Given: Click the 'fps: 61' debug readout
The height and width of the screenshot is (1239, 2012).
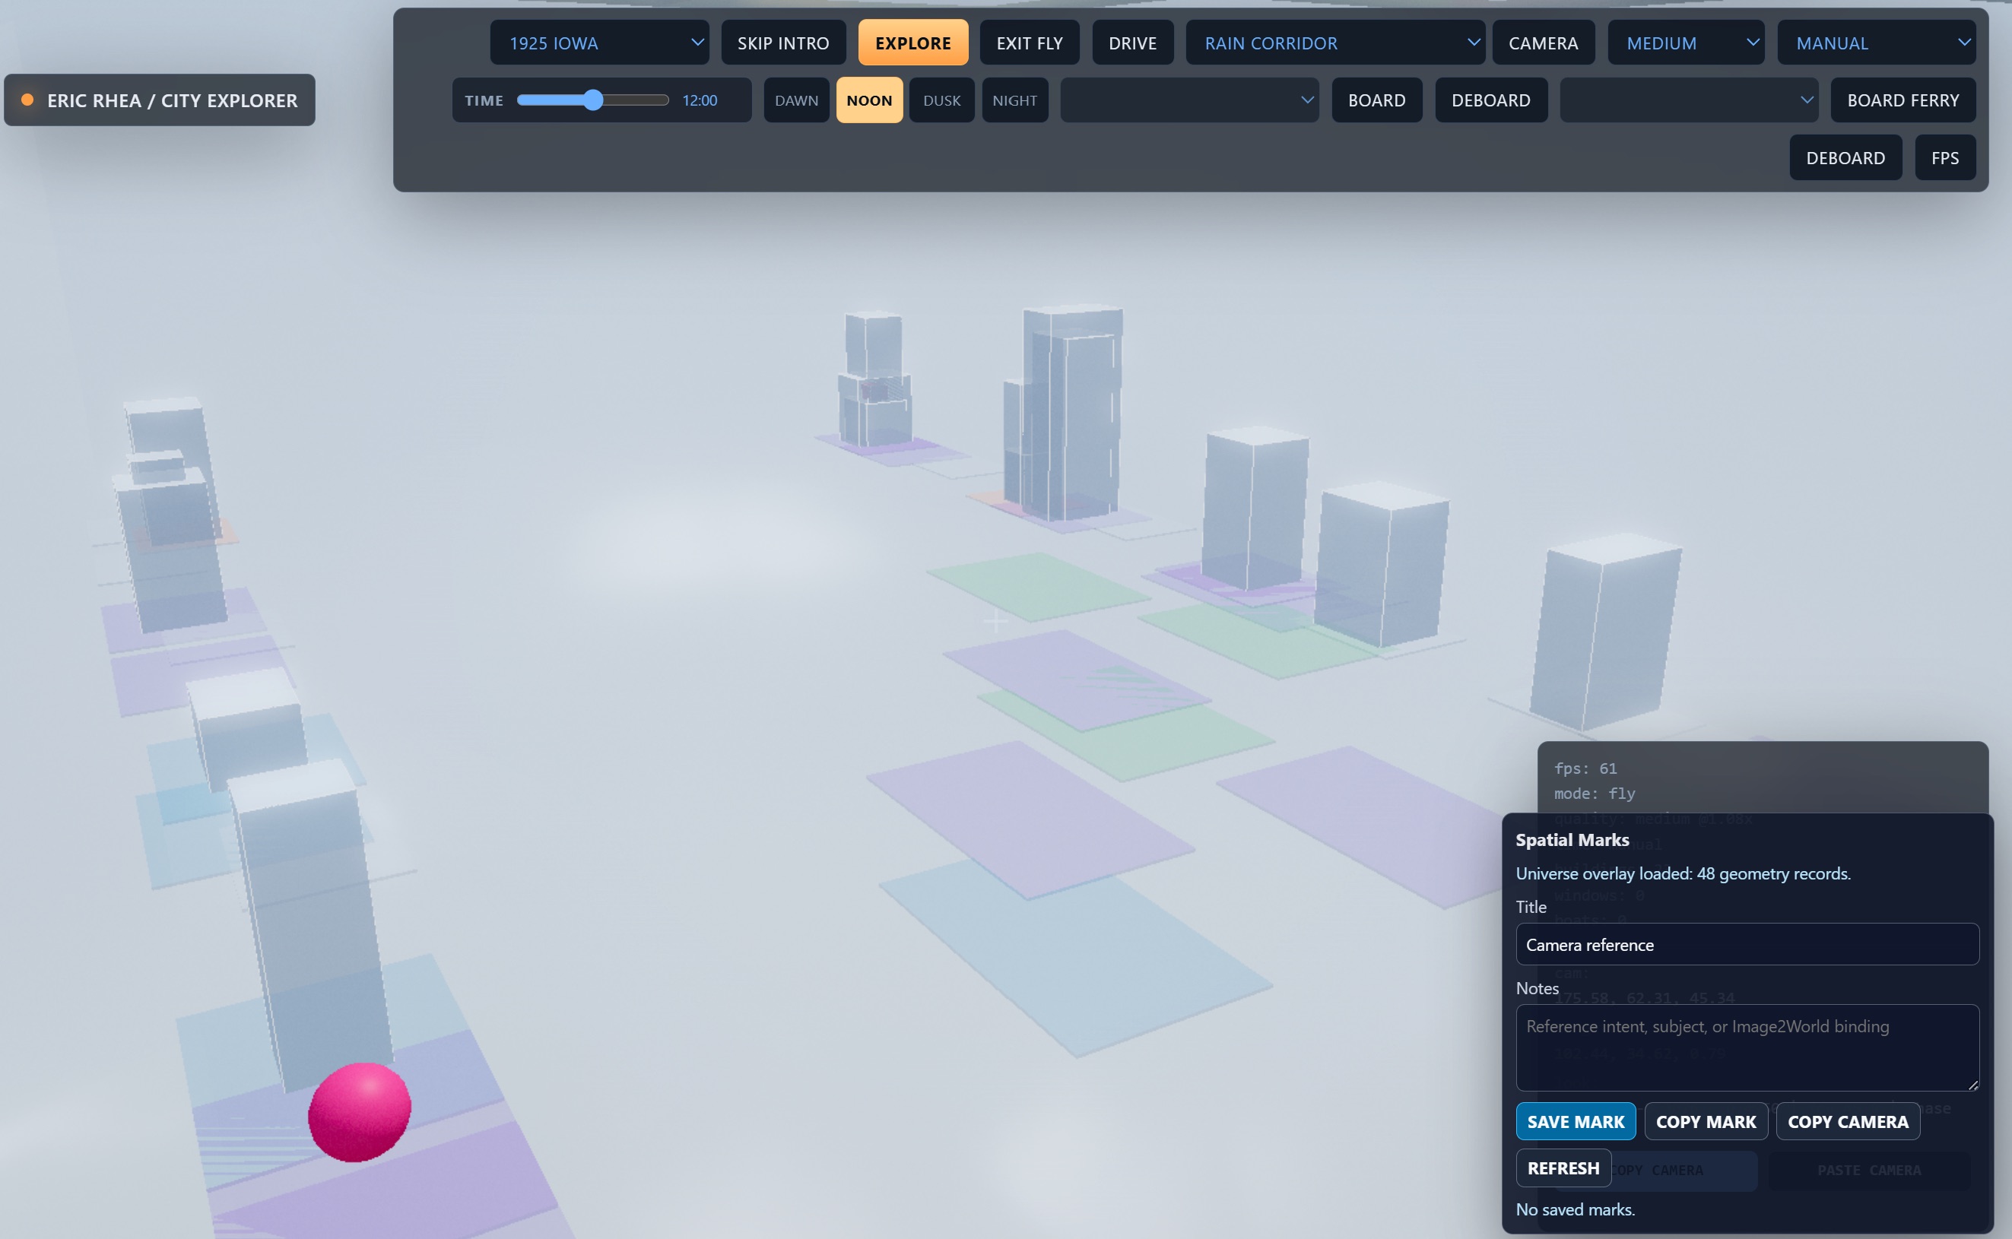Looking at the screenshot, I should click(x=1585, y=768).
